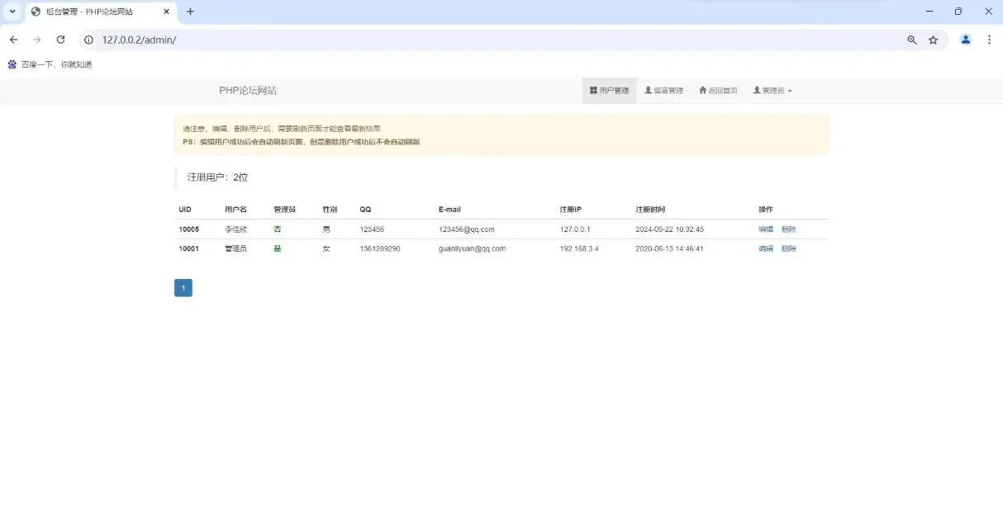Click the PHP论坛网站 brand link
This screenshot has width=1003, height=529.
tap(248, 91)
